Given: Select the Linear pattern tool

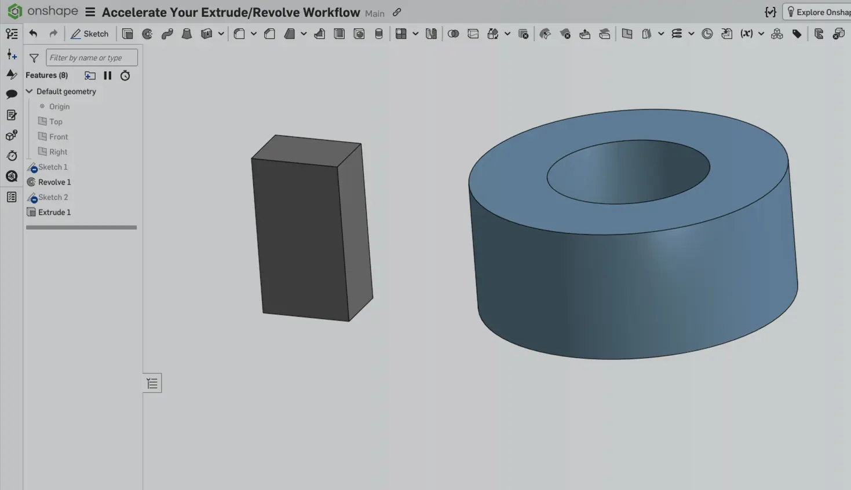Looking at the screenshot, I should (x=401, y=34).
